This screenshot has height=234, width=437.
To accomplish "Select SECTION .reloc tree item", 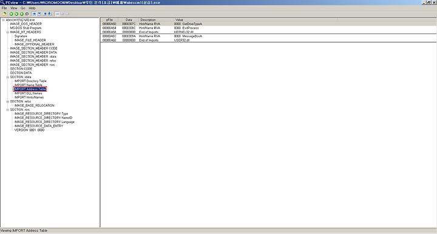I will click(21, 101).
